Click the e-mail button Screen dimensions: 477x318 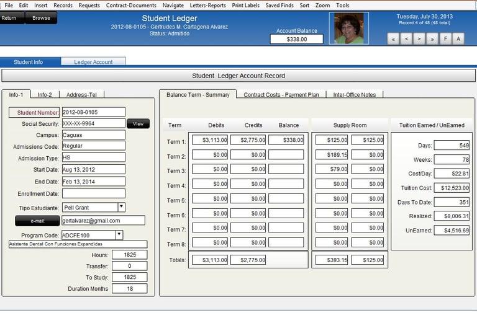pyautogui.click(x=37, y=221)
